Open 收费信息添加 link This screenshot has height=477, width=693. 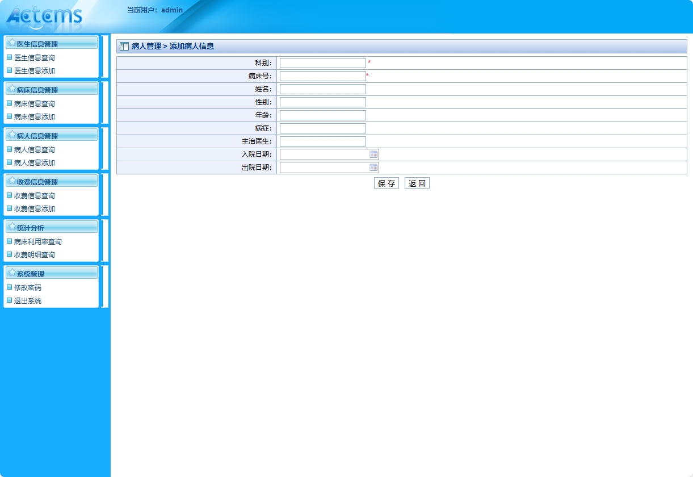[35, 209]
